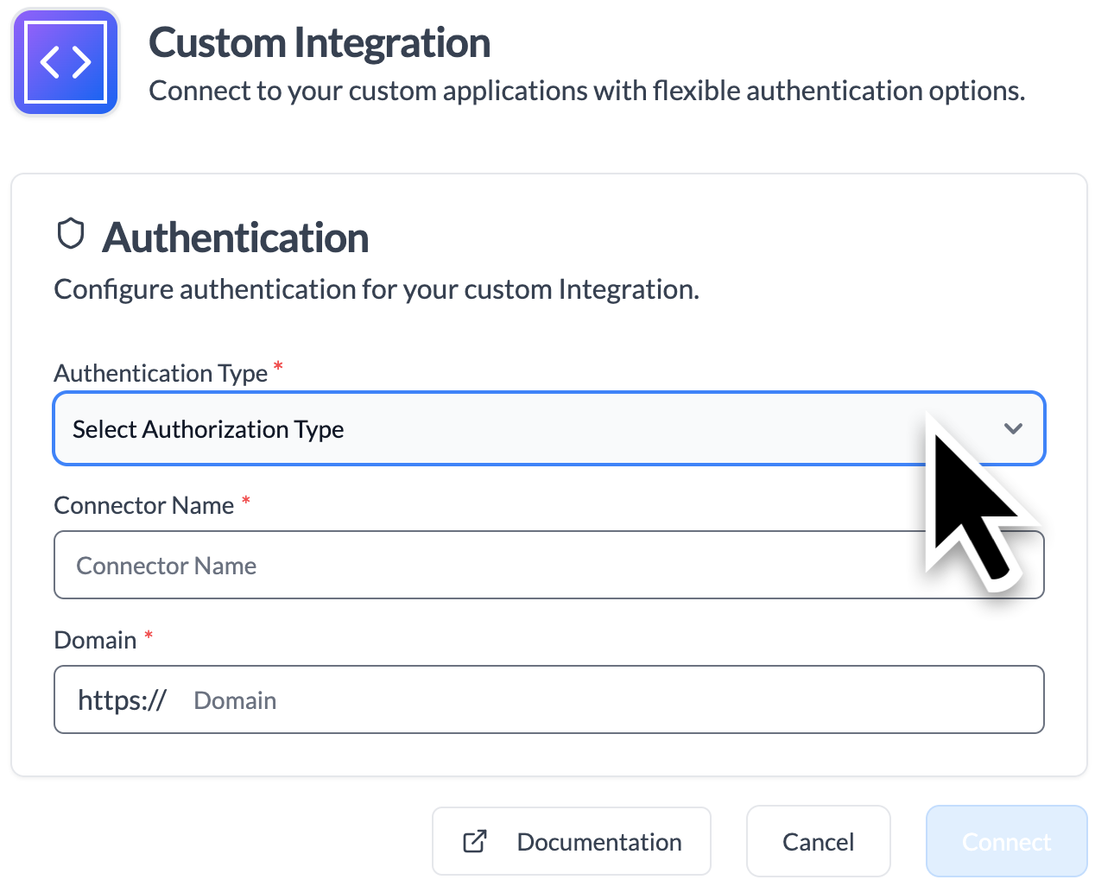The height and width of the screenshot is (886, 1095).
Task: Click the Custom Integration code brackets logo
Action: pos(66,62)
